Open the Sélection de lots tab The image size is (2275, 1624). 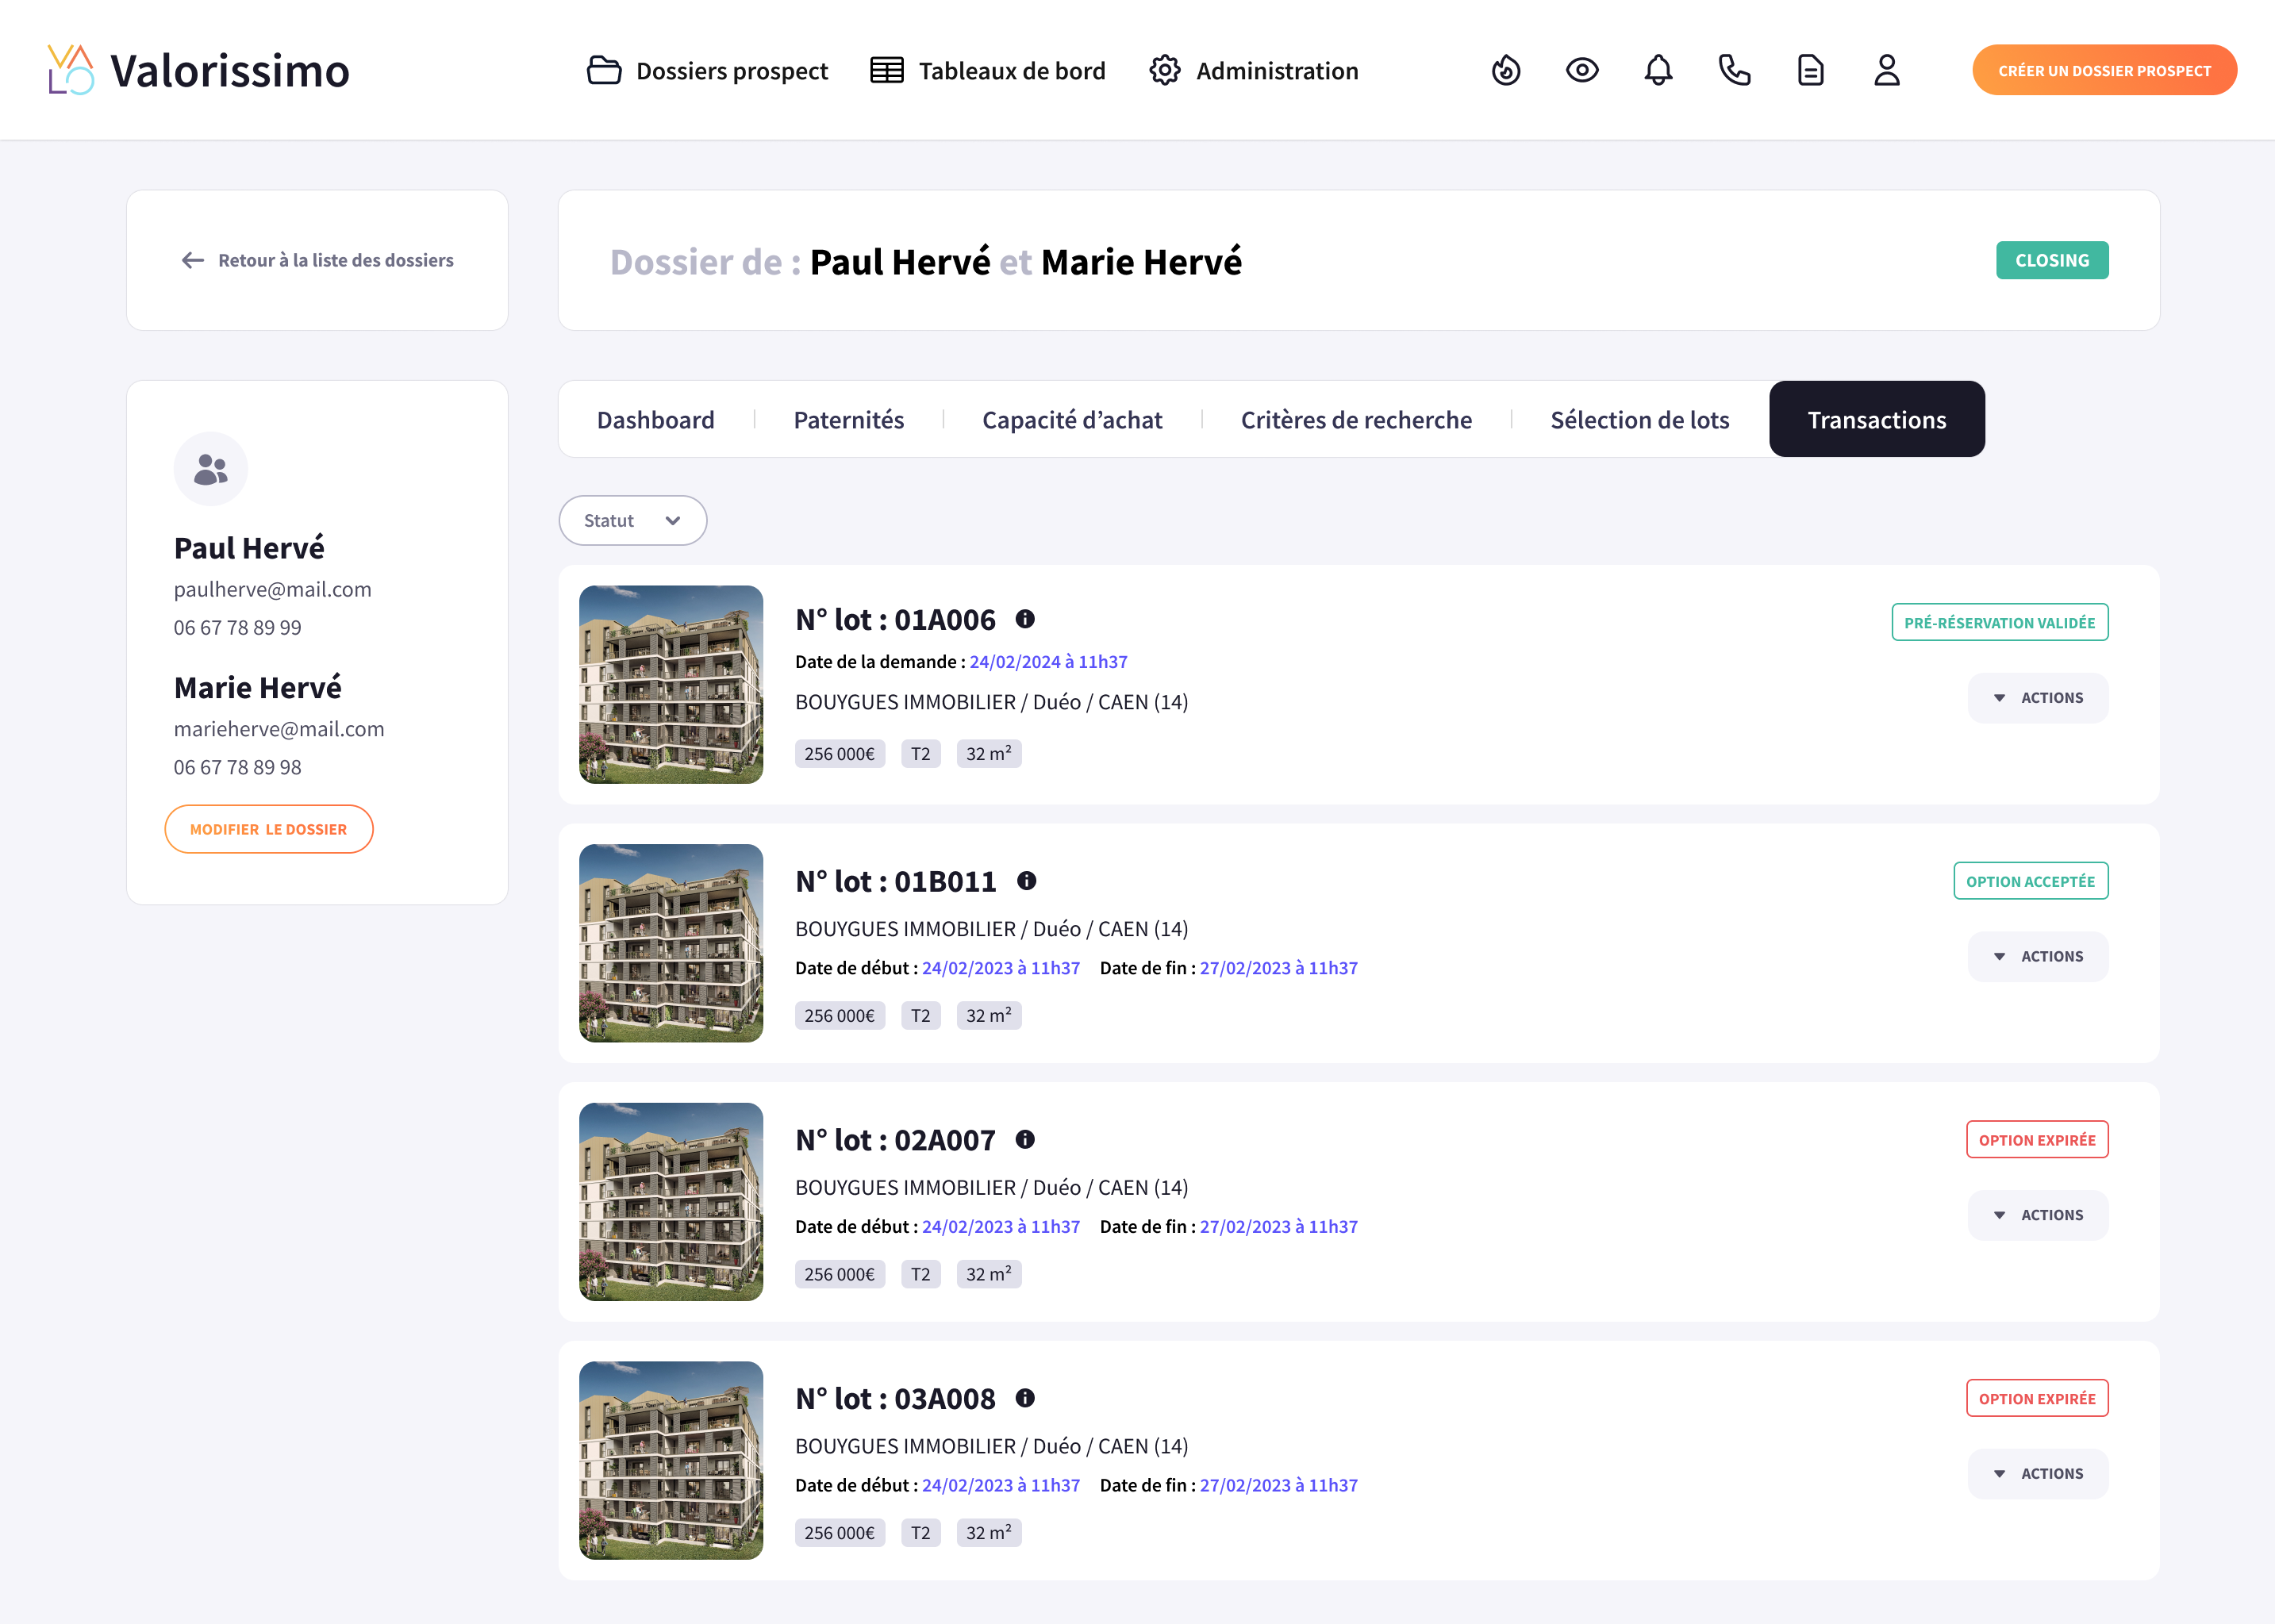(1639, 420)
